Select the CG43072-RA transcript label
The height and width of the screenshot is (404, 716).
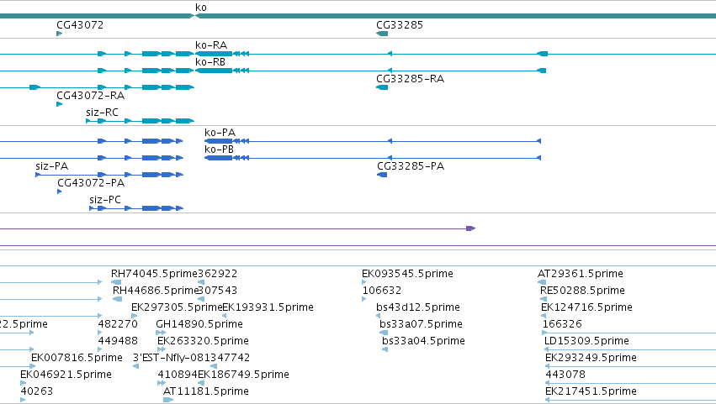click(x=90, y=95)
